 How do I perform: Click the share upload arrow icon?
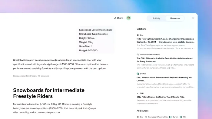coord(115,18)
